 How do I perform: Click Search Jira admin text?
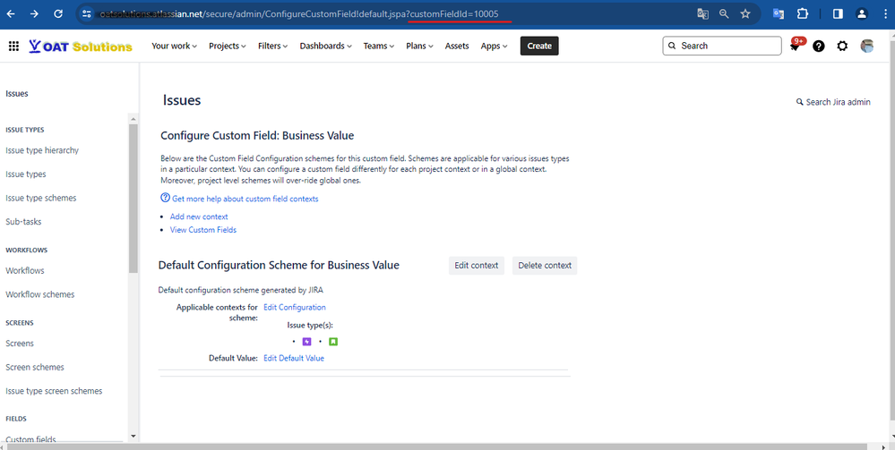coord(838,102)
